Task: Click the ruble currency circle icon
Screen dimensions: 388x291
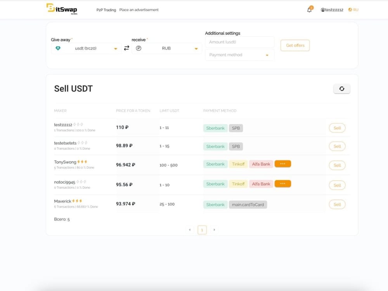Action: pos(139,48)
